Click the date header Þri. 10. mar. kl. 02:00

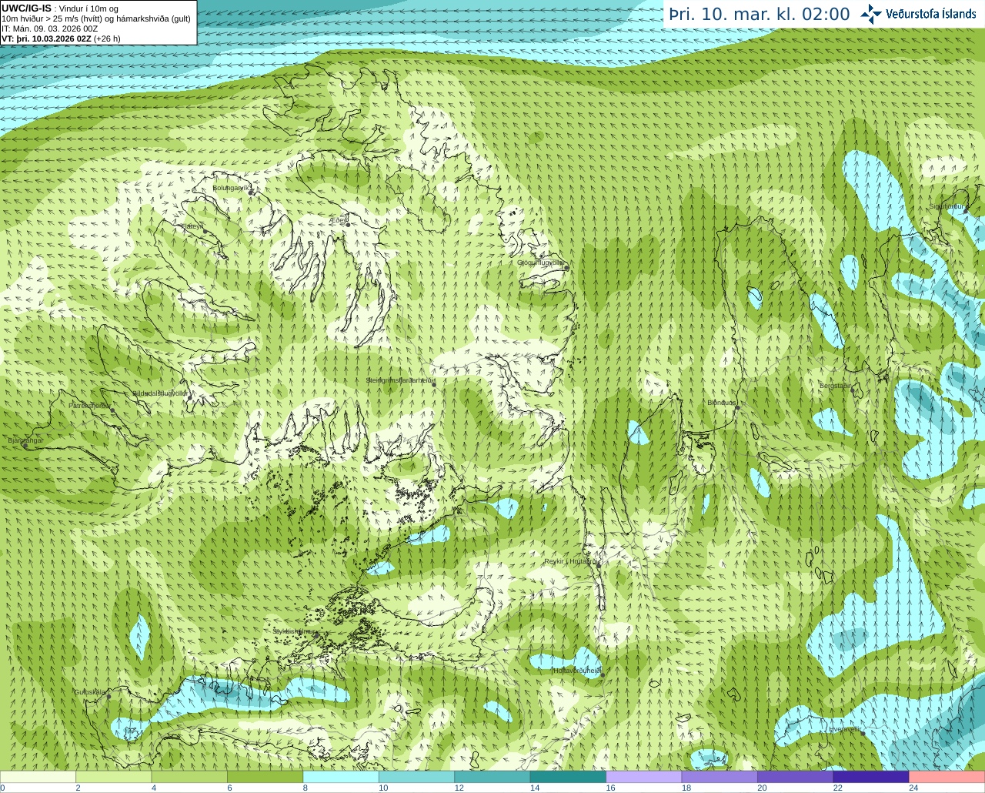[x=760, y=14]
